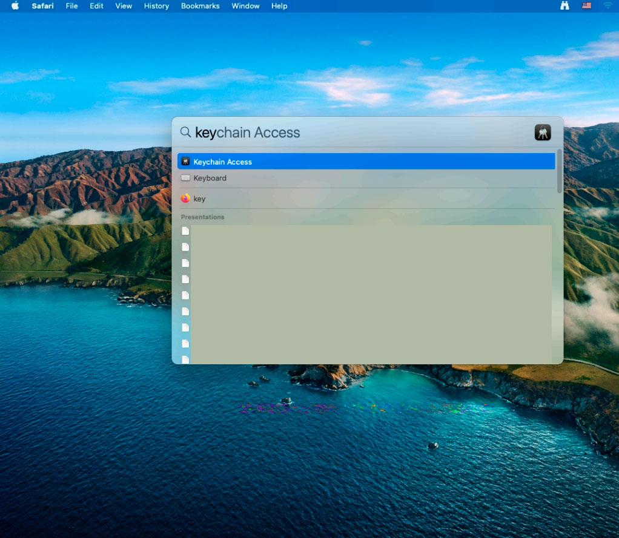
Task: Click the large Keychain Access app icon
Action: pos(543,133)
